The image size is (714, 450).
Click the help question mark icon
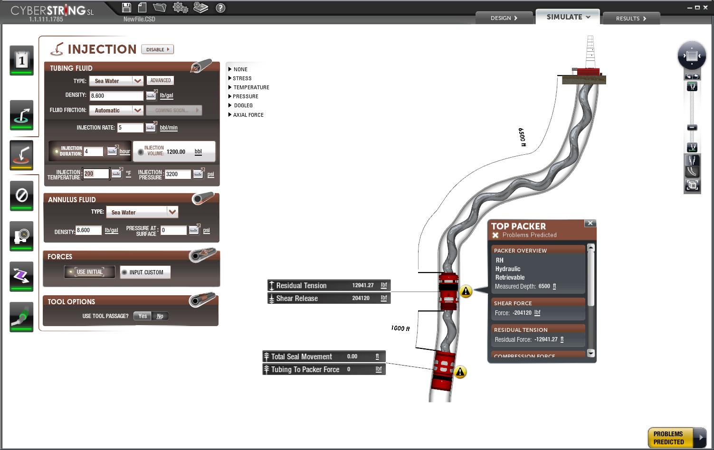tap(220, 8)
